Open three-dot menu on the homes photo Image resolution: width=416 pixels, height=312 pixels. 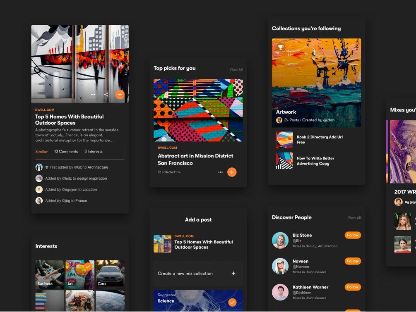(x=93, y=95)
